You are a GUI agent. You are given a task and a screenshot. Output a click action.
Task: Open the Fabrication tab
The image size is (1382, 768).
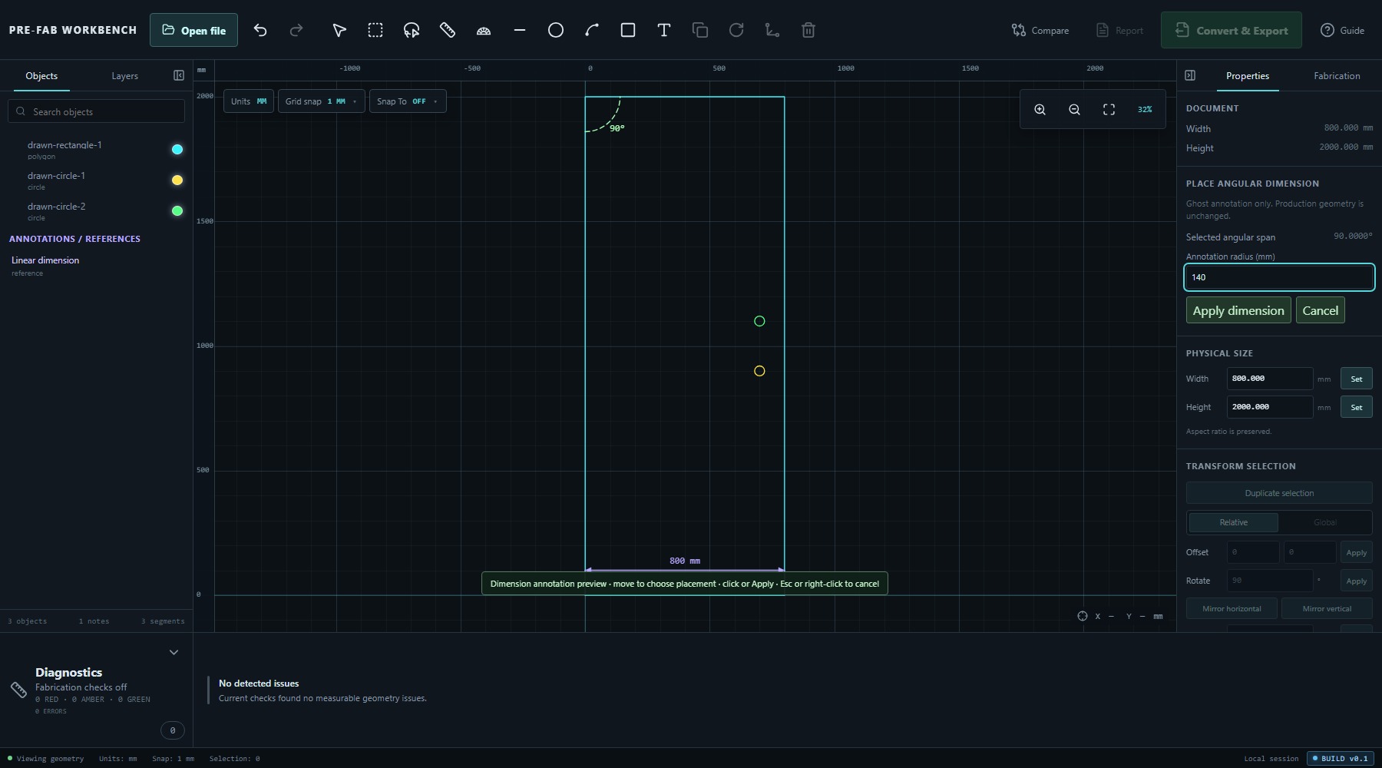click(x=1337, y=75)
